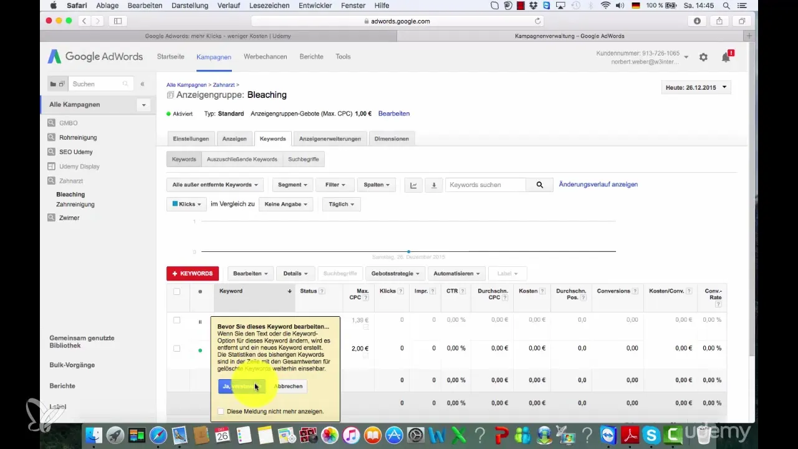
Task: Click the help icon next to Klicks column
Action: pyautogui.click(x=401, y=291)
